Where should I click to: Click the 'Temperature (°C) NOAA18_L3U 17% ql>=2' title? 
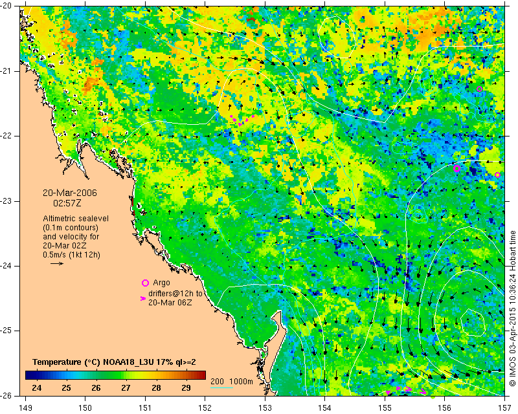coord(114,362)
